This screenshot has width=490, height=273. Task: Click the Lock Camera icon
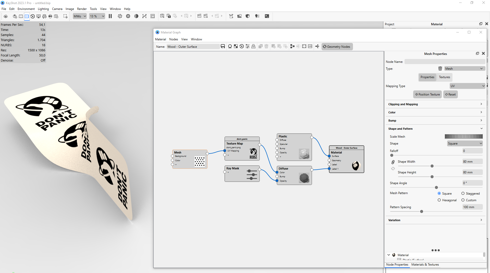click(x=169, y=16)
